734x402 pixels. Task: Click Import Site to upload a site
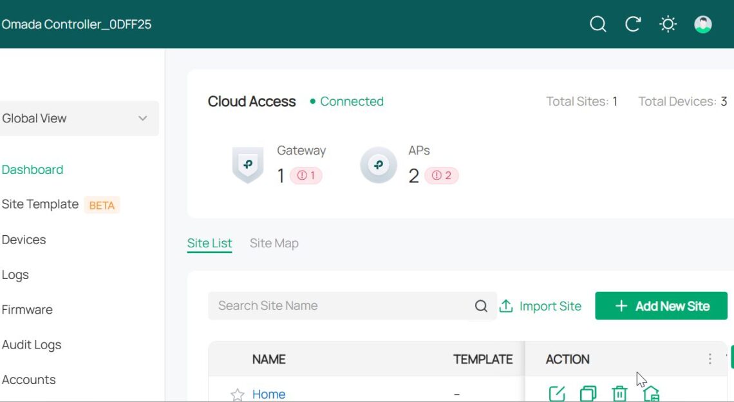pyautogui.click(x=541, y=305)
